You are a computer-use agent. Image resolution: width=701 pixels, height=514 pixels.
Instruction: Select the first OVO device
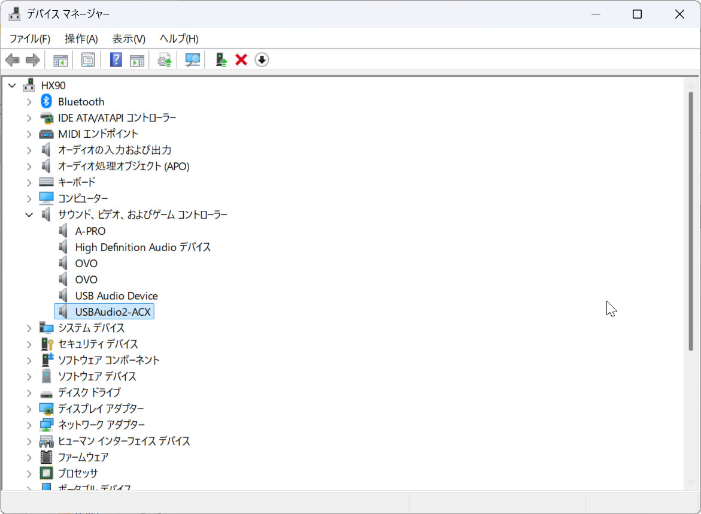tap(86, 264)
